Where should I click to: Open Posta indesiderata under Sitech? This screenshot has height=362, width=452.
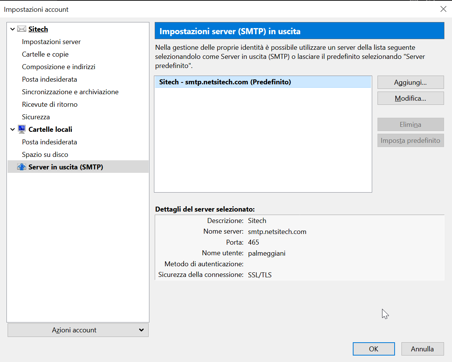[x=49, y=79]
